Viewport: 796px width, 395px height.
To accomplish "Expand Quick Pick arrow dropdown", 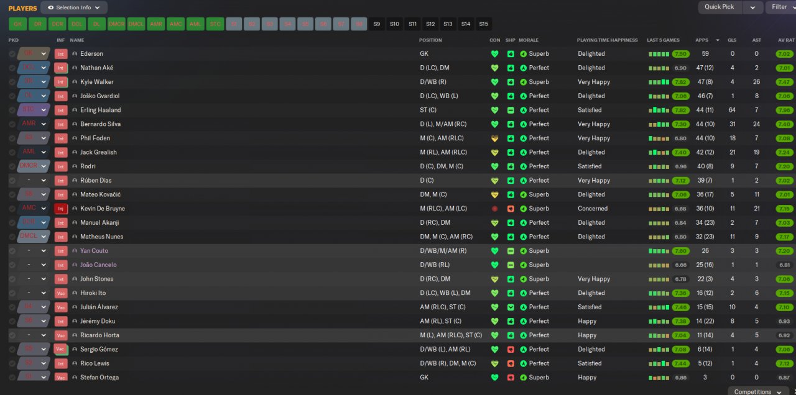I will [x=752, y=7].
